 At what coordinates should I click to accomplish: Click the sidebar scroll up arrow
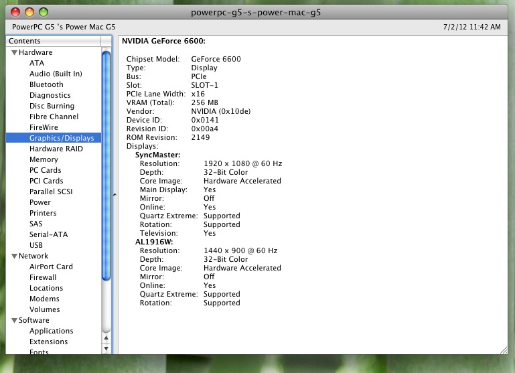pos(106,338)
